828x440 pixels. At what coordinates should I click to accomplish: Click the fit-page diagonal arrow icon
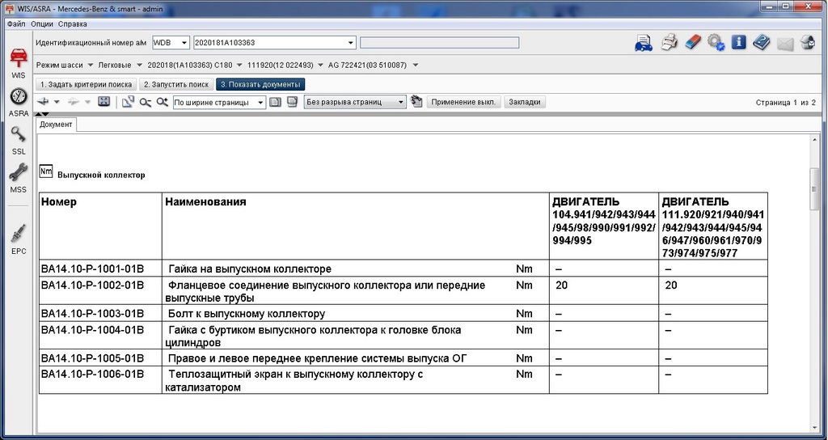click(128, 102)
